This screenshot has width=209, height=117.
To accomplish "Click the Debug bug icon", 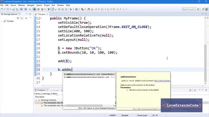I will click(x=71, y=9).
